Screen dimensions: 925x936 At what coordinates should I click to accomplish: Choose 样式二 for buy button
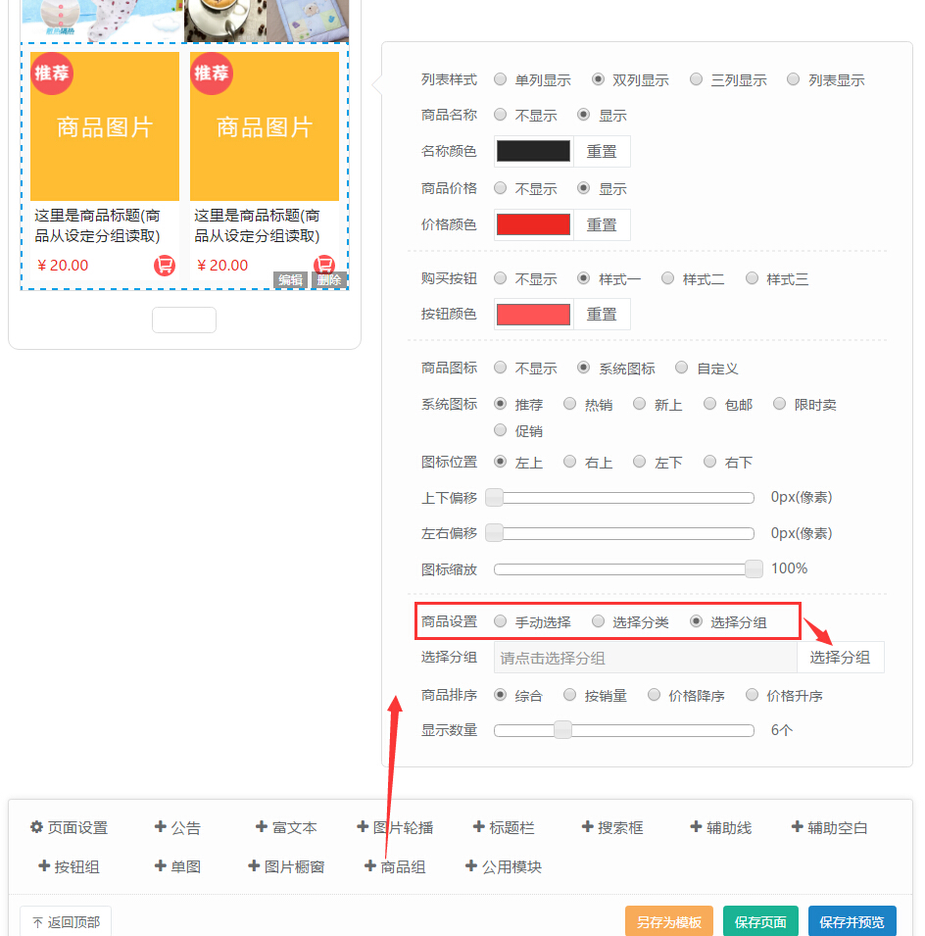(668, 278)
